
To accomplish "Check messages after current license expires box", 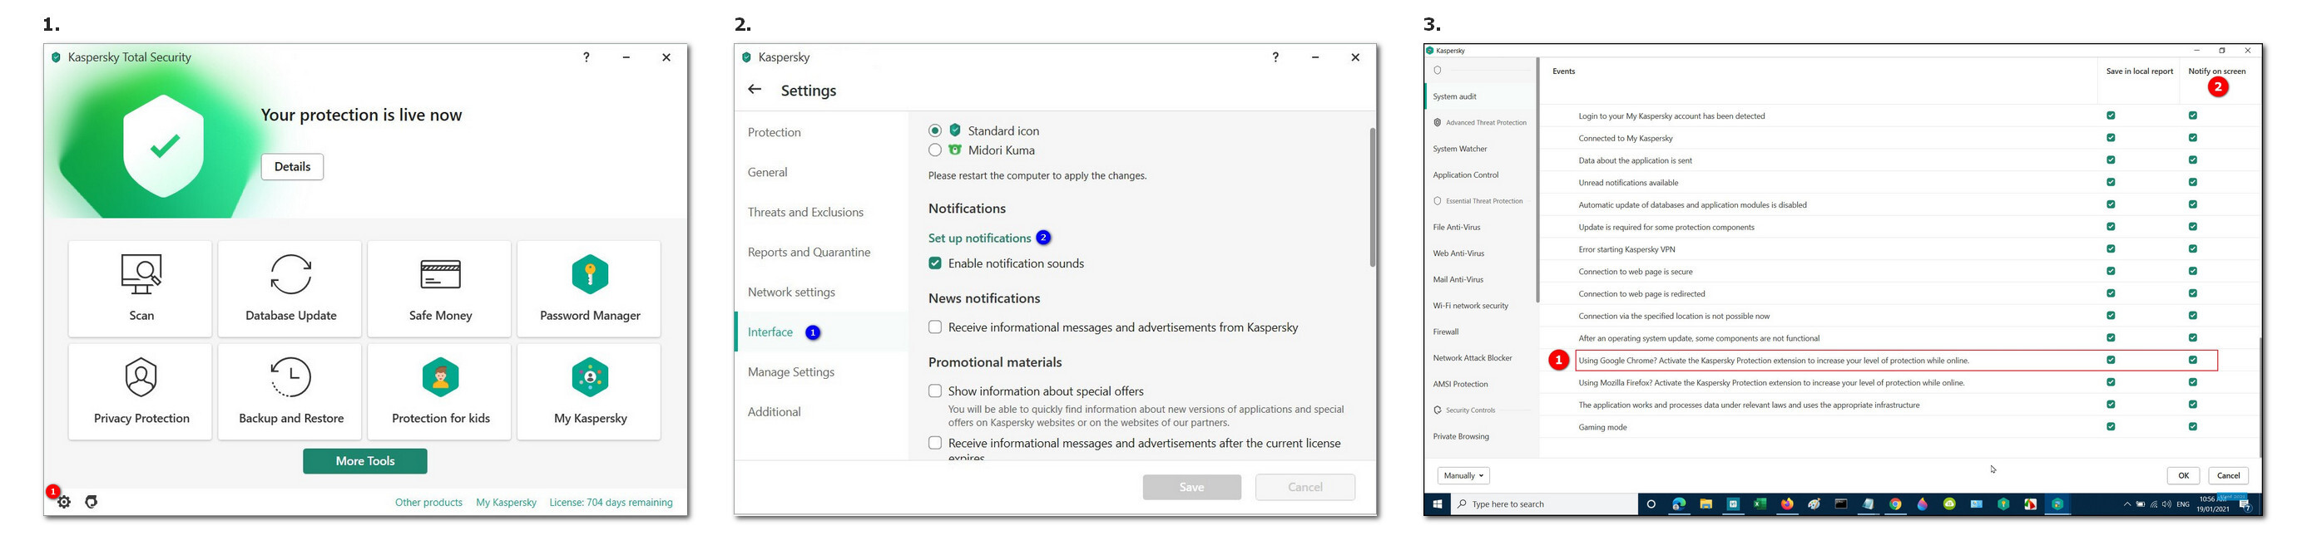I will (935, 443).
